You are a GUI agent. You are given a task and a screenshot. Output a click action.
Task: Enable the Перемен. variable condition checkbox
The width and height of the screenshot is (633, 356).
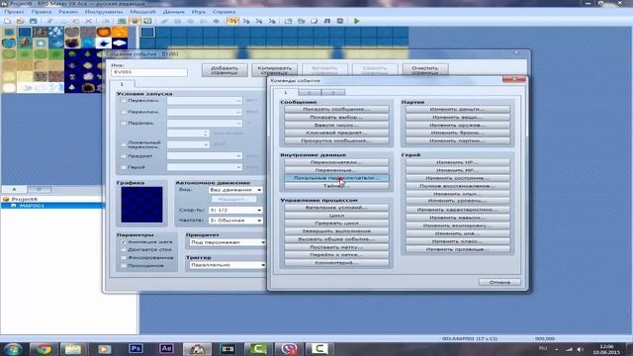(x=123, y=123)
